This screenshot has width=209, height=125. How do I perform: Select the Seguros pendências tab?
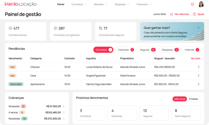pyautogui.click(x=147, y=50)
